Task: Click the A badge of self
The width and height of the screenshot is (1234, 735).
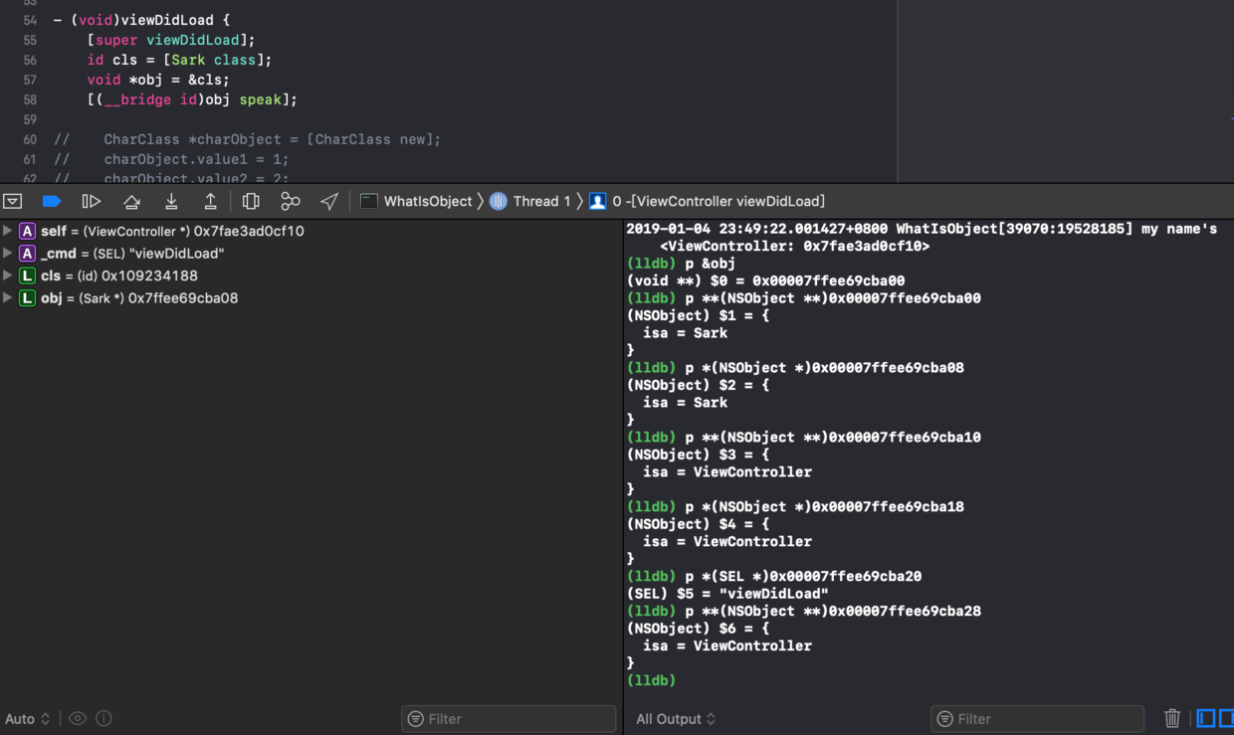Action: point(27,231)
